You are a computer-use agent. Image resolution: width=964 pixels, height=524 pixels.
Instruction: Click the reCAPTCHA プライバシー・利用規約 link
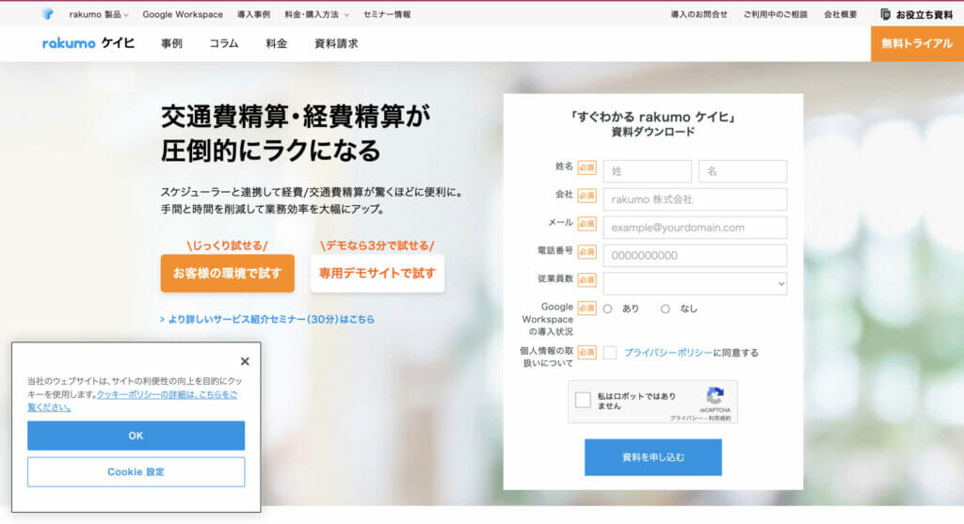(x=700, y=419)
